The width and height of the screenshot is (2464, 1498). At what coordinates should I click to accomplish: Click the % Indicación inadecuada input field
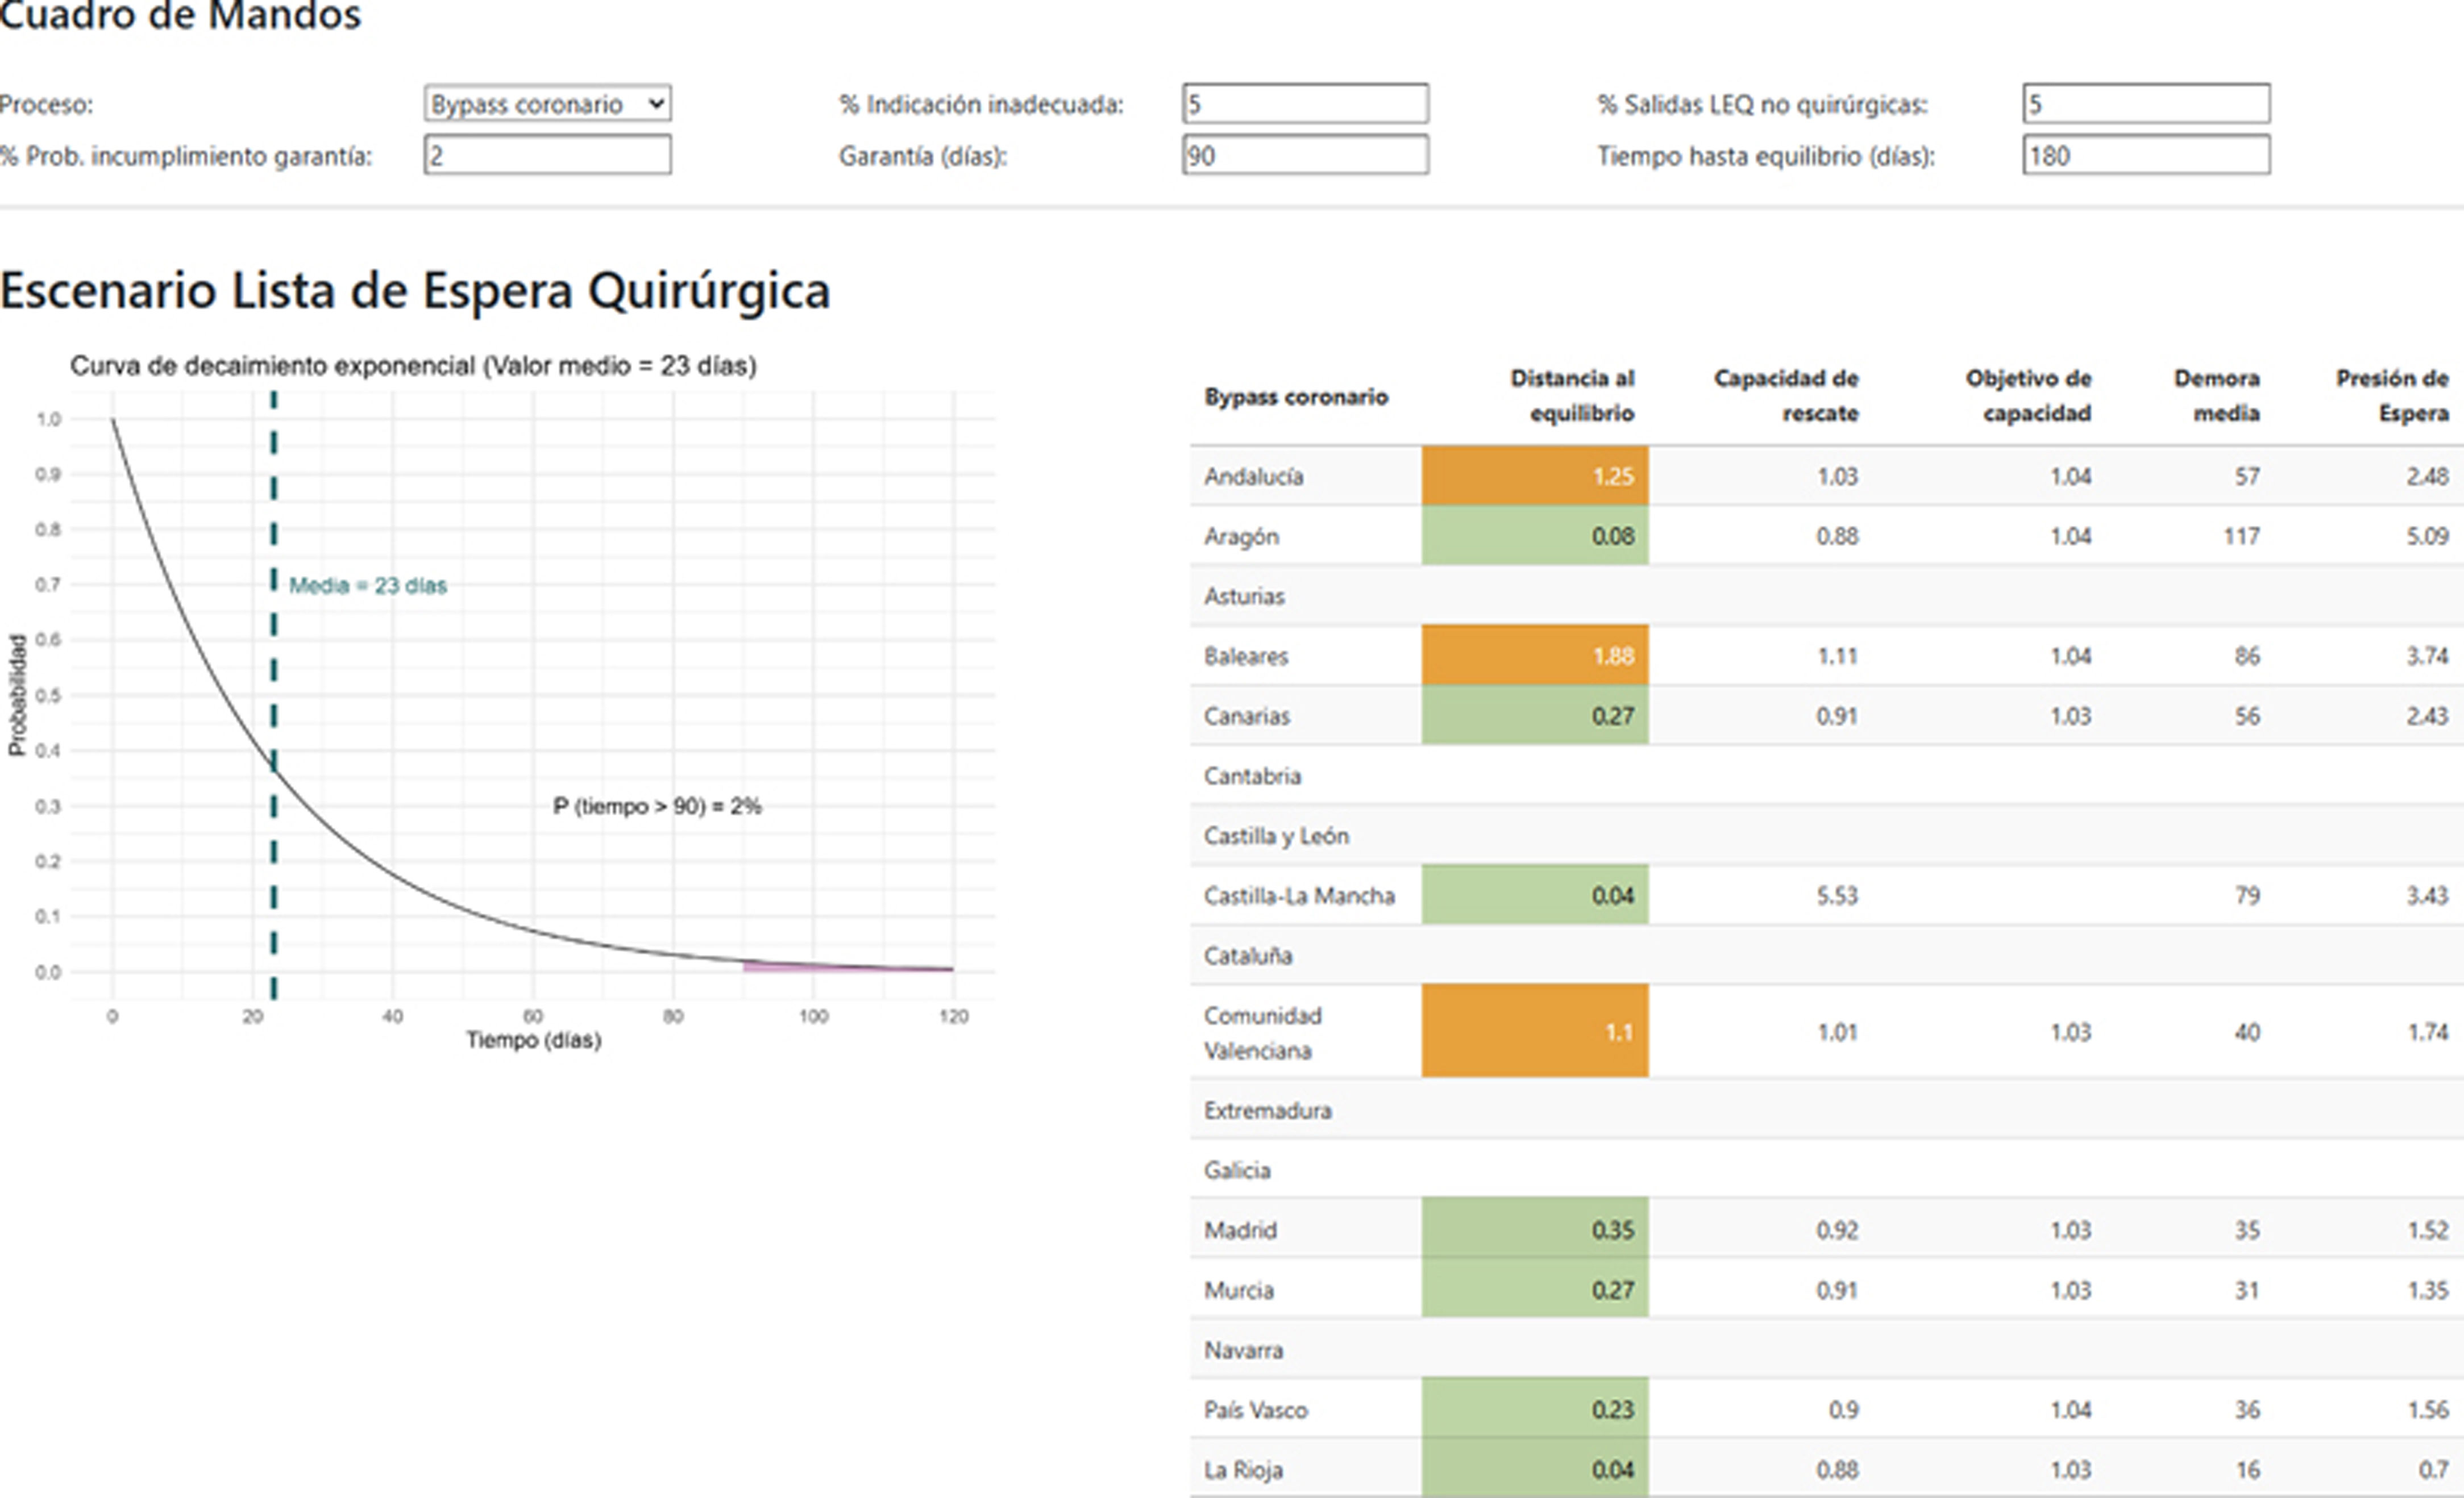point(1305,104)
